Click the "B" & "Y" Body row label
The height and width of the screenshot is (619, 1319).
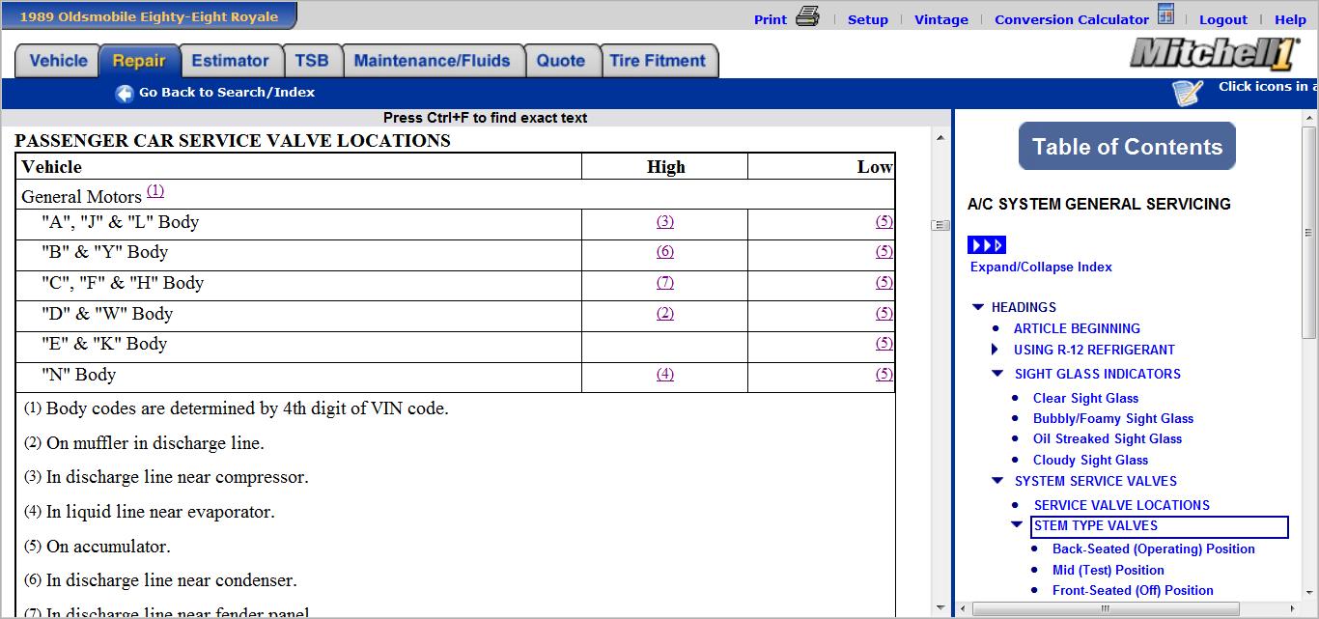click(x=105, y=252)
